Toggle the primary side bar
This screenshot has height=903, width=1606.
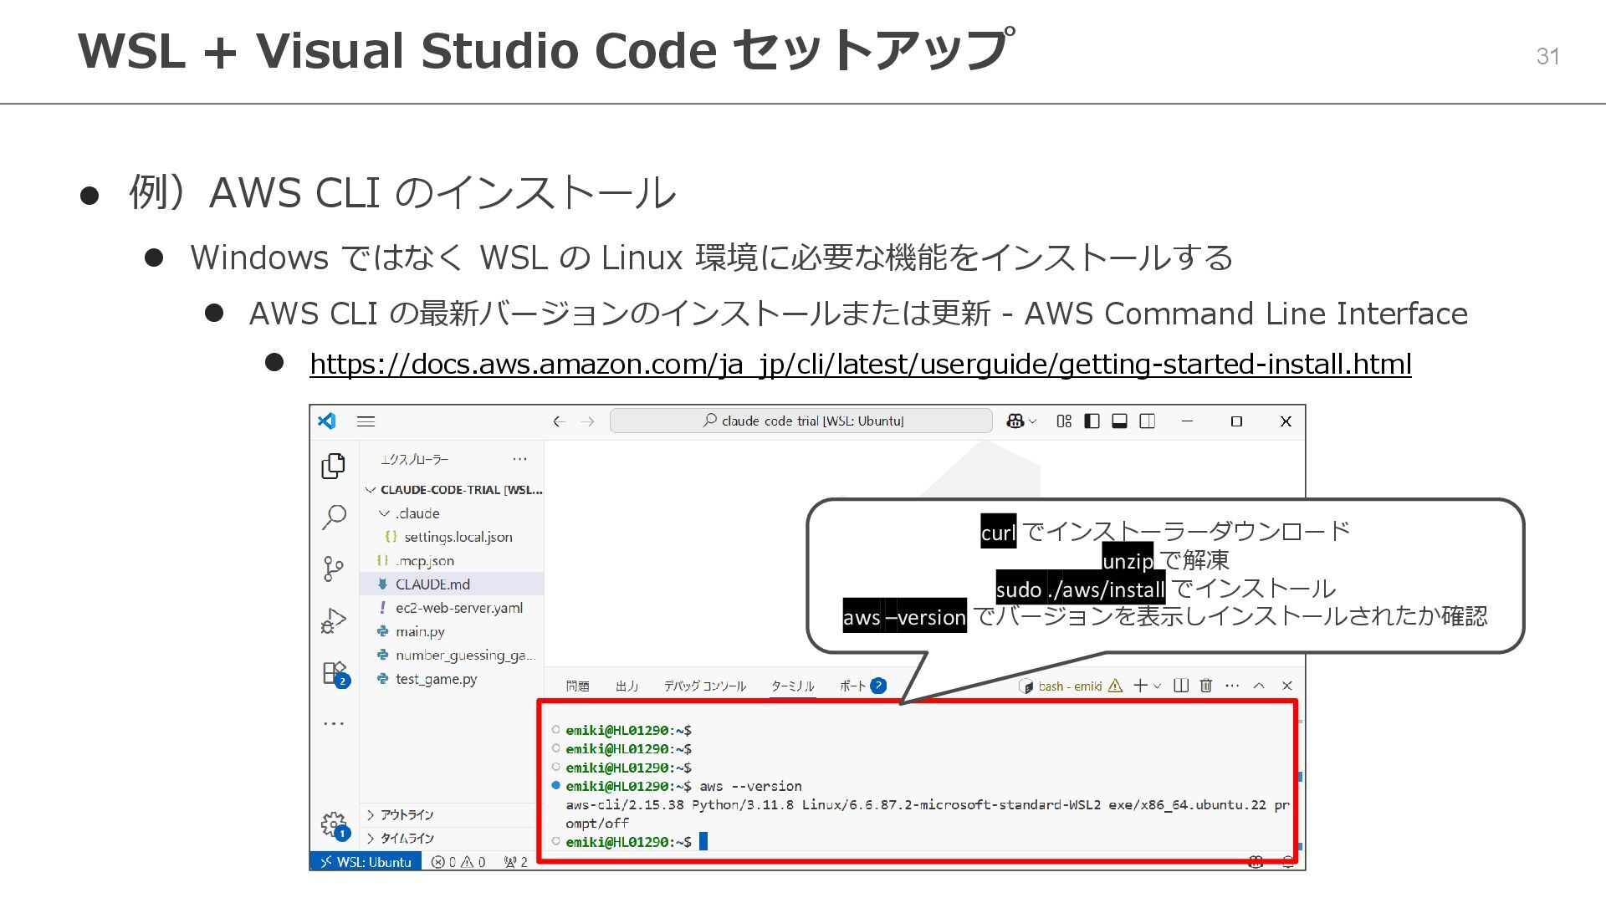(1092, 421)
